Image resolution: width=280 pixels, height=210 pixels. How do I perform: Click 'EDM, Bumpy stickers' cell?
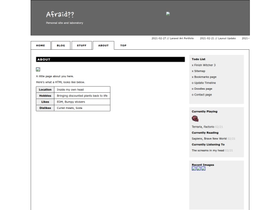82,102
